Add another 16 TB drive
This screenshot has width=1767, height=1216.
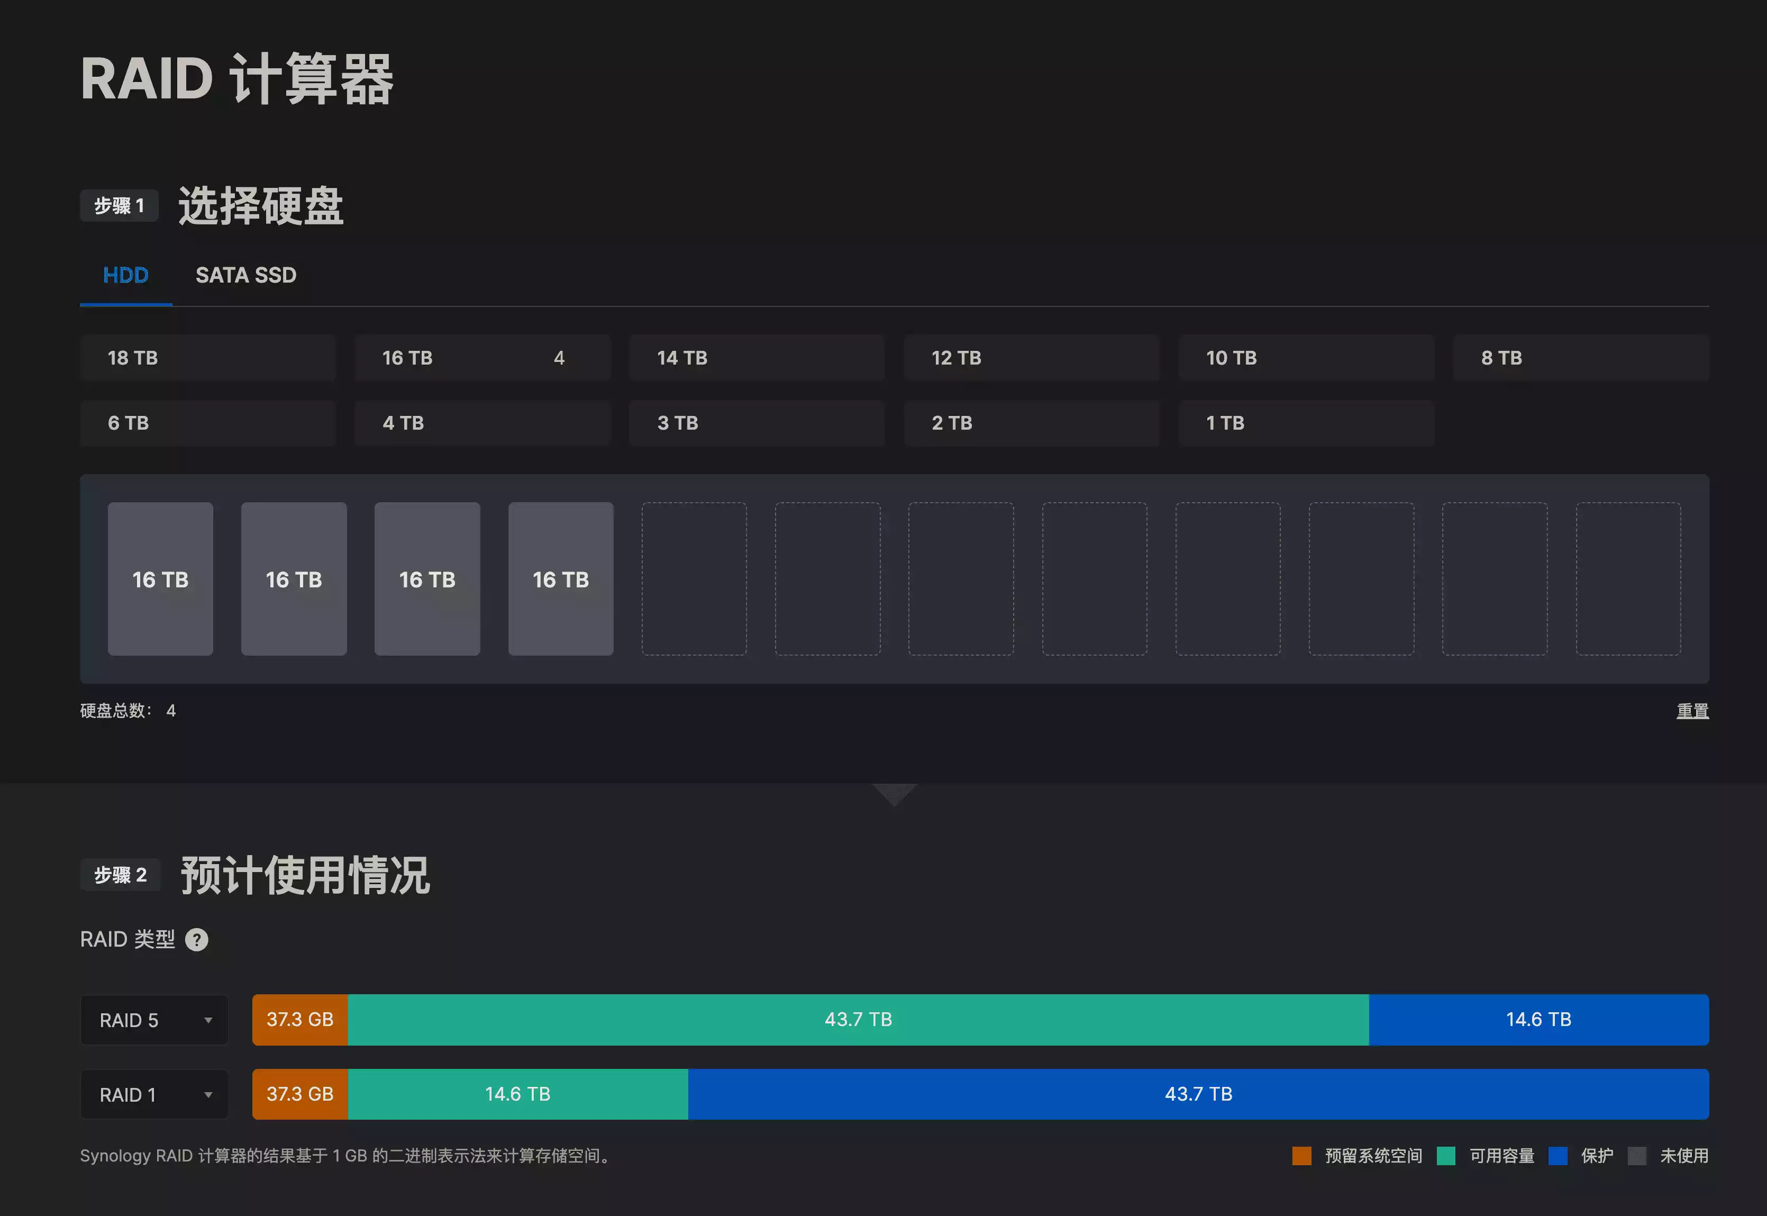click(x=481, y=358)
